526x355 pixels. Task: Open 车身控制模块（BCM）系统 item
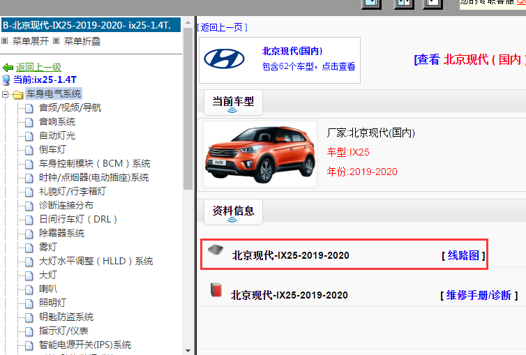point(95,163)
